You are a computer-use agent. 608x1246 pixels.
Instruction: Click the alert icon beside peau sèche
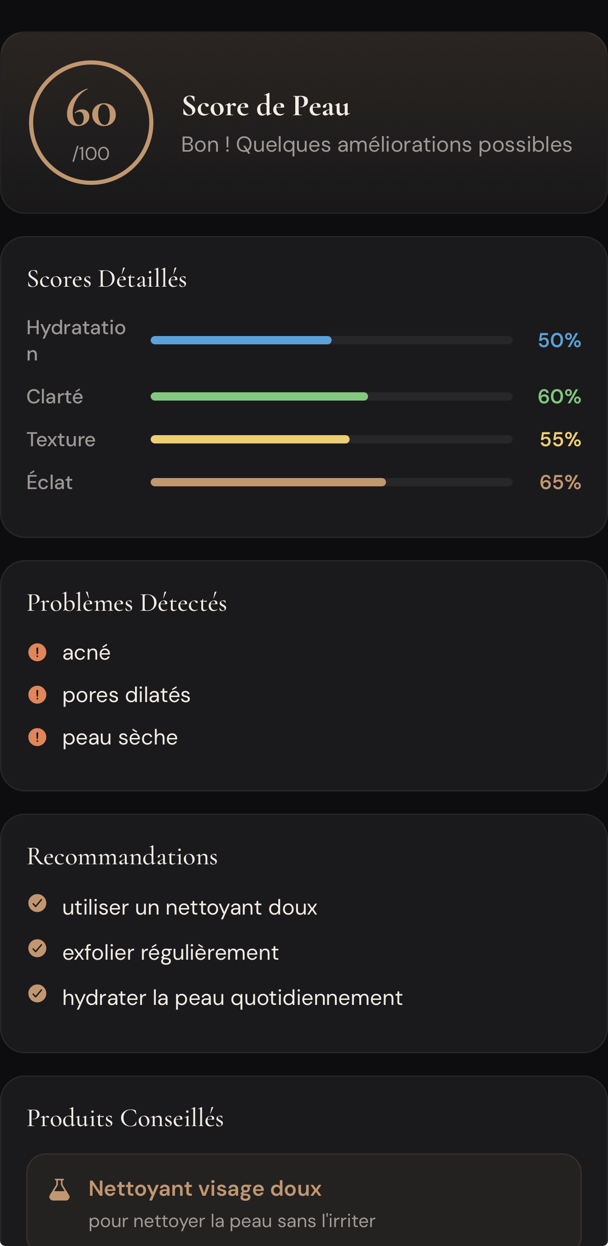37,737
